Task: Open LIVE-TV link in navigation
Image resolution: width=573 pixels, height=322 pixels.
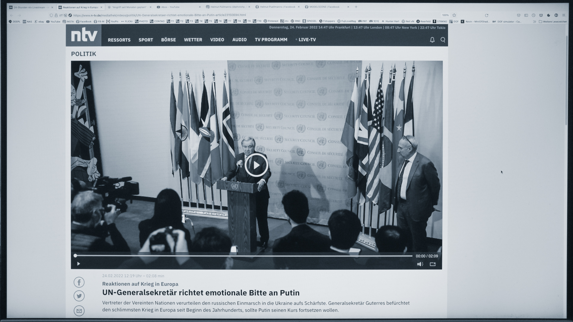Action: tap(307, 40)
